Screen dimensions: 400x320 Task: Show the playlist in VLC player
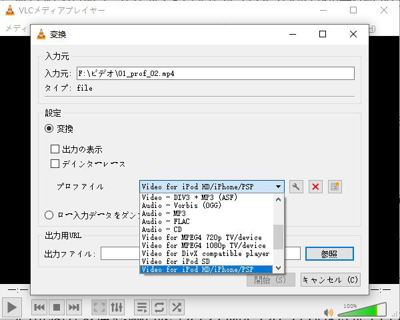click(142, 307)
